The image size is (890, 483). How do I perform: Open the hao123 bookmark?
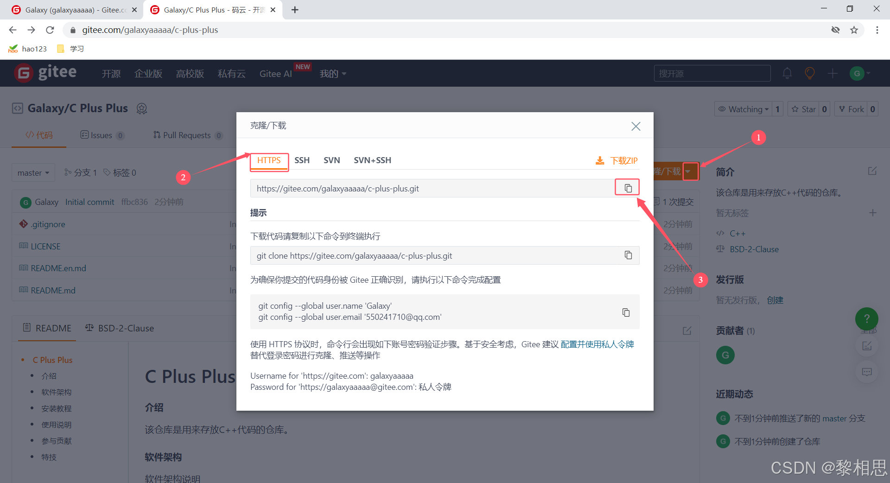28,49
